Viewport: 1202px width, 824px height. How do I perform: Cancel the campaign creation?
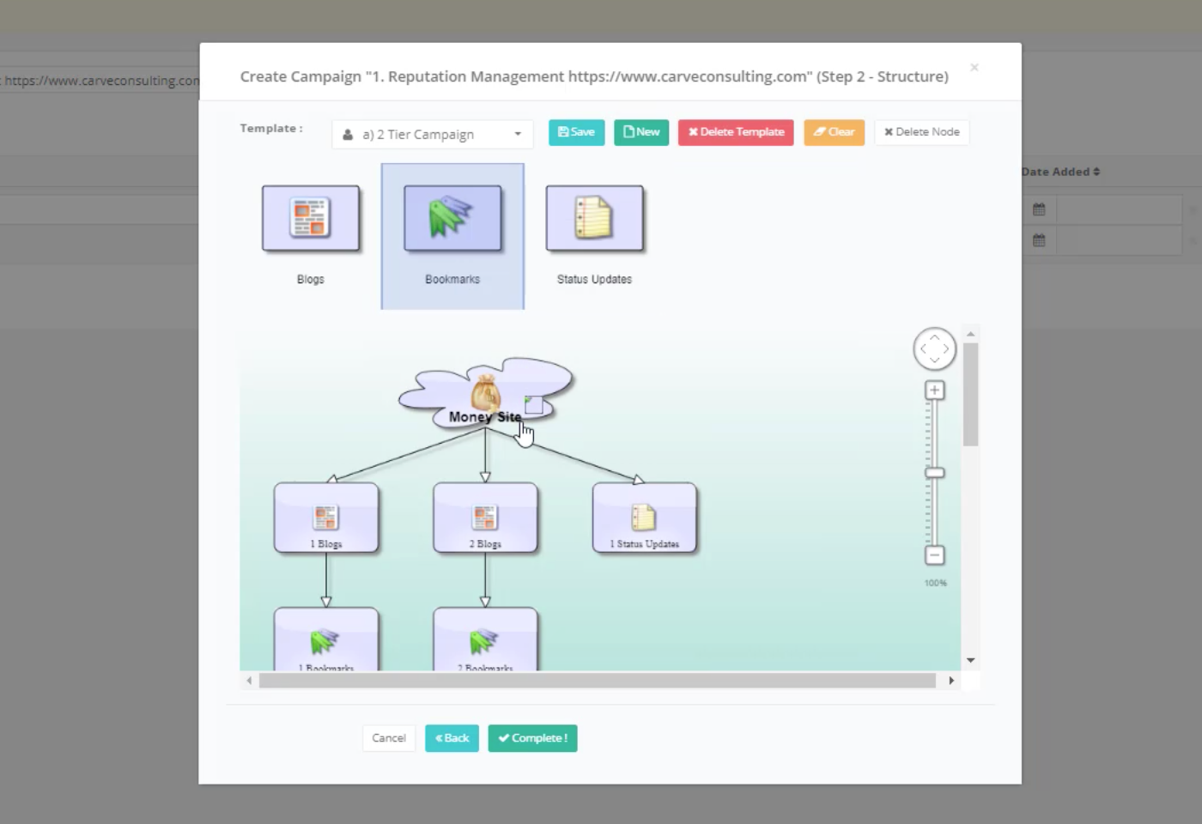[389, 738]
